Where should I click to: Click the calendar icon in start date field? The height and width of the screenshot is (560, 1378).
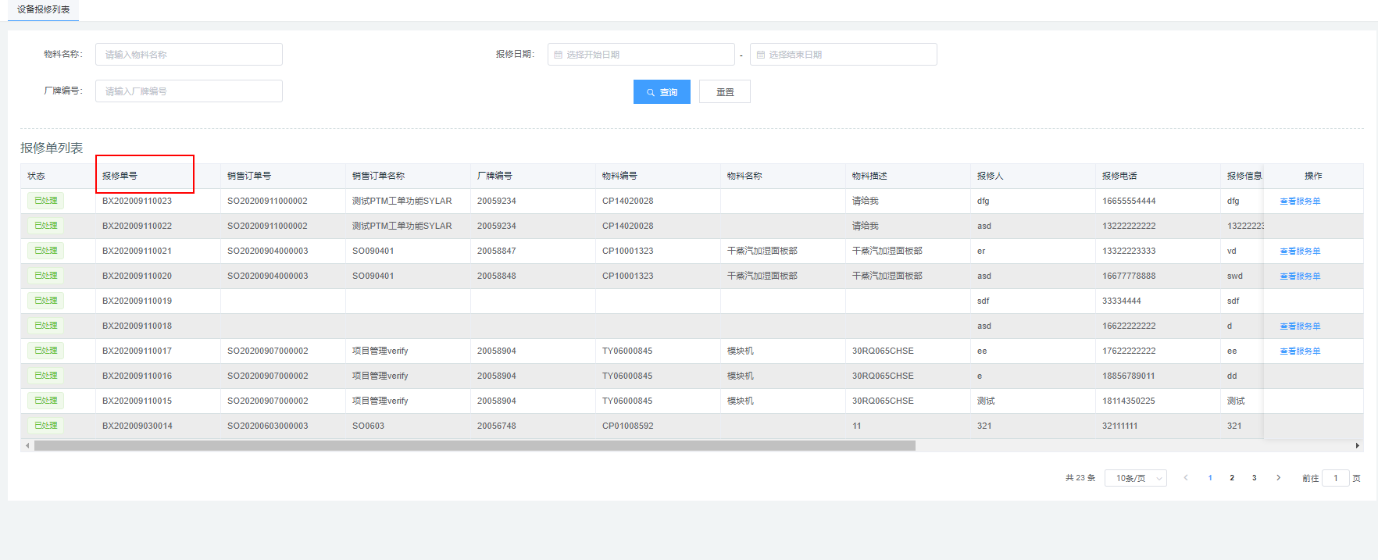558,55
